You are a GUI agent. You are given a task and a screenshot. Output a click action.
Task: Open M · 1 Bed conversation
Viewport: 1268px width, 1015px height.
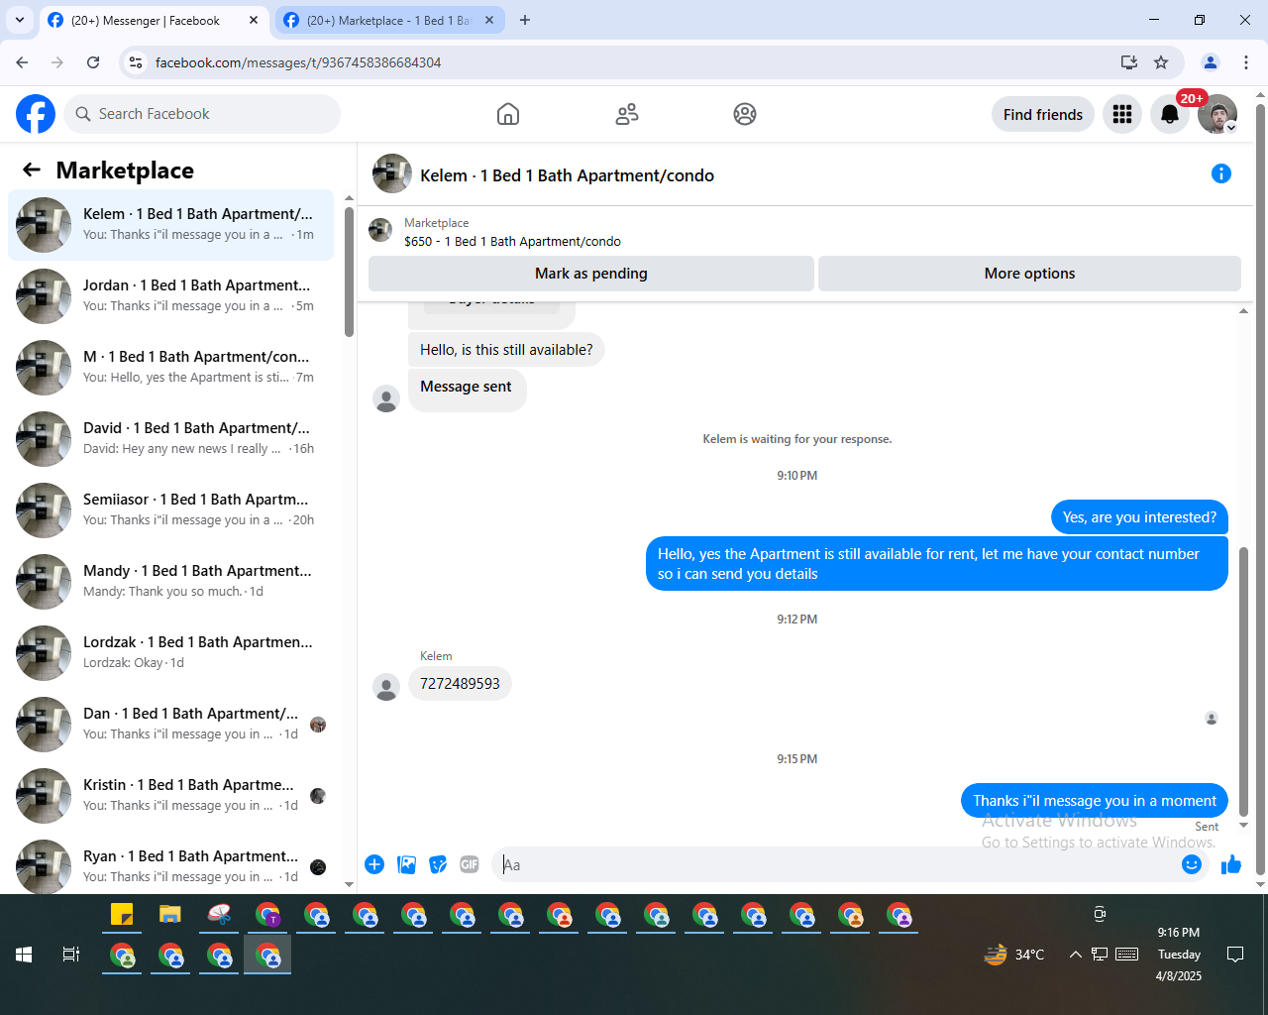click(x=171, y=368)
